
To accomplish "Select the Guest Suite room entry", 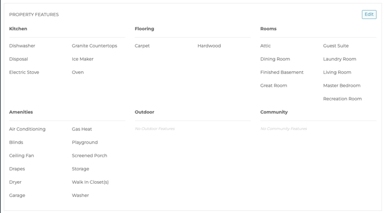I will pos(336,46).
